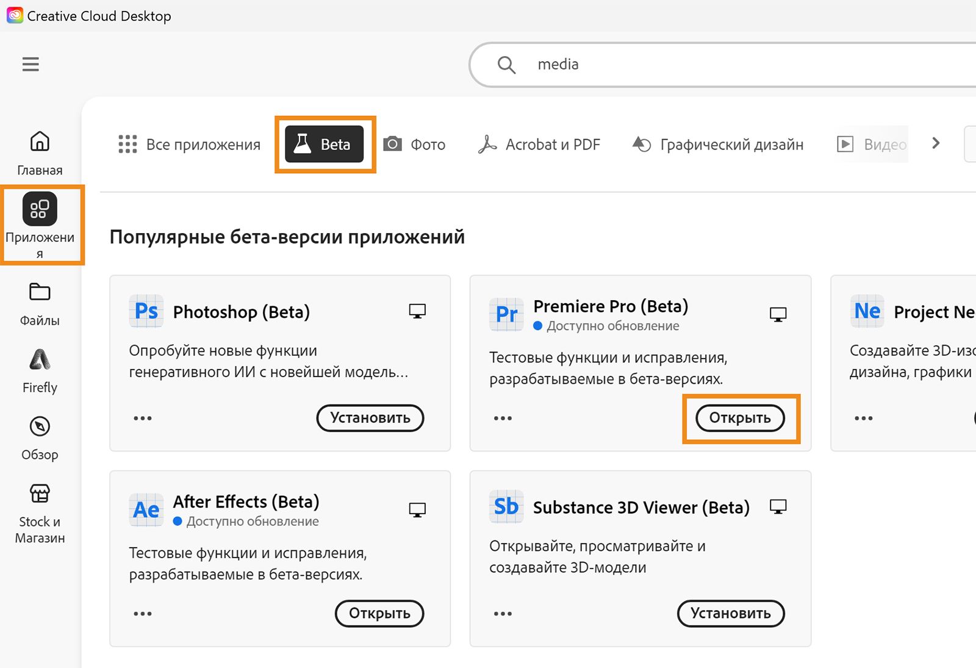Image resolution: width=976 pixels, height=668 pixels.
Task: Select the Beta tab
Action: coord(325,144)
